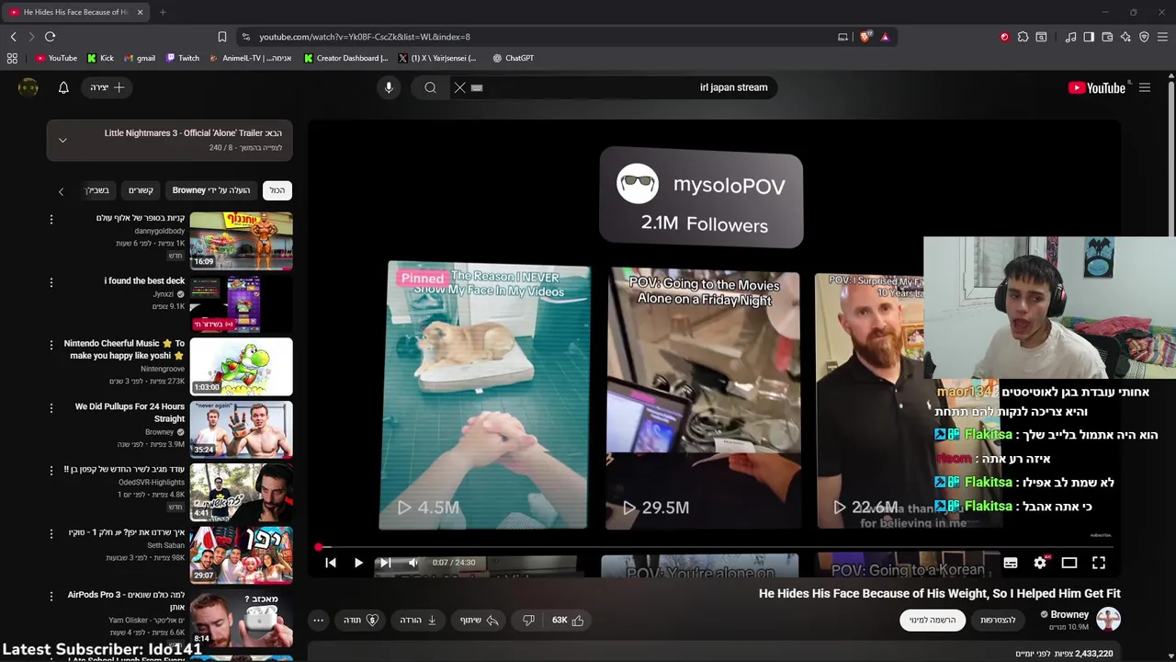Open the ChatGPT bookmark
1176x662 pixels.
(x=513, y=58)
